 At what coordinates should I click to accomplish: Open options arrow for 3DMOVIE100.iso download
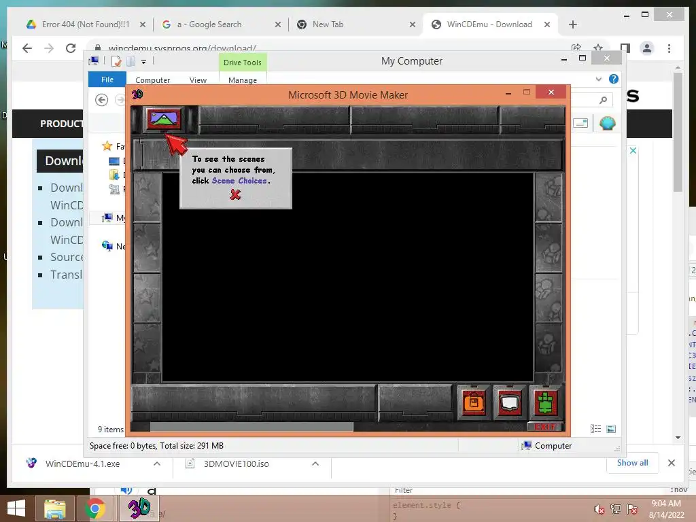pyautogui.click(x=315, y=464)
